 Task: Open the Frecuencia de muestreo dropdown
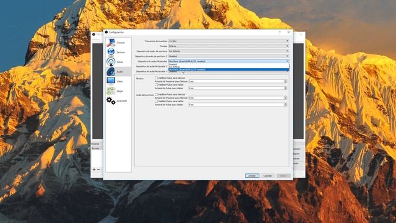[228, 41]
